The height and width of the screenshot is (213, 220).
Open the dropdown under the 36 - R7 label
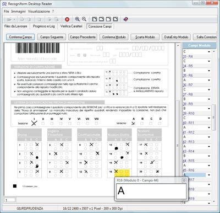(x=209, y=90)
